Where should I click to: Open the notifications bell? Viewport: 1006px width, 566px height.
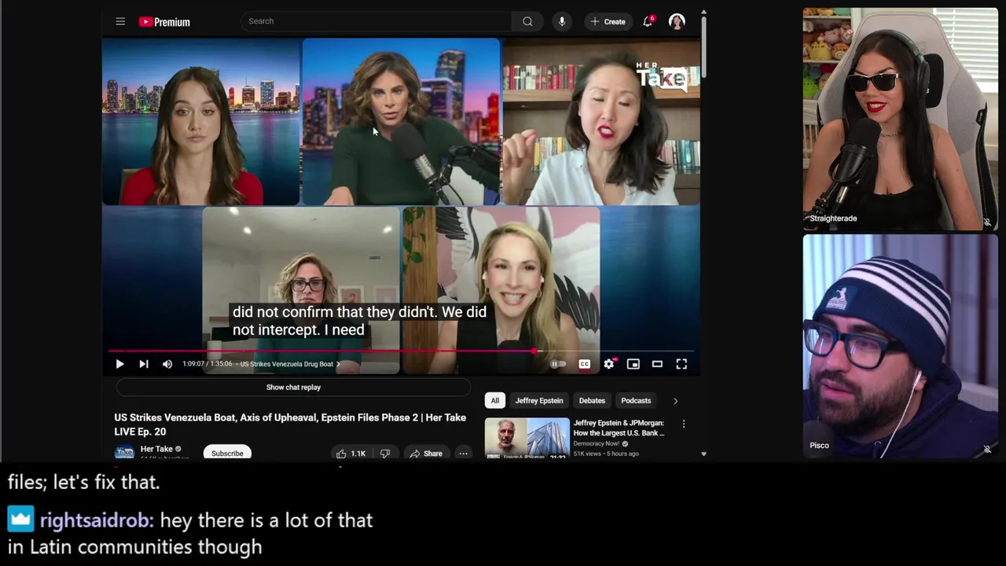pos(648,21)
